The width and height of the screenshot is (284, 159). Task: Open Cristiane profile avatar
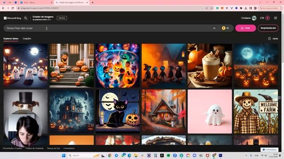point(254,18)
